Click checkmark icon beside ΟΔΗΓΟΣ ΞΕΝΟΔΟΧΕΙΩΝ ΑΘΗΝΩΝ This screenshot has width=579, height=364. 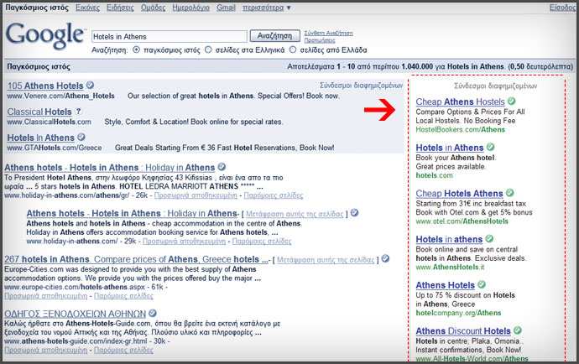pyautogui.click(x=153, y=313)
